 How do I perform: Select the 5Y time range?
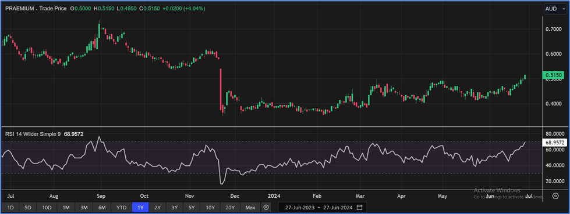coord(192,208)
